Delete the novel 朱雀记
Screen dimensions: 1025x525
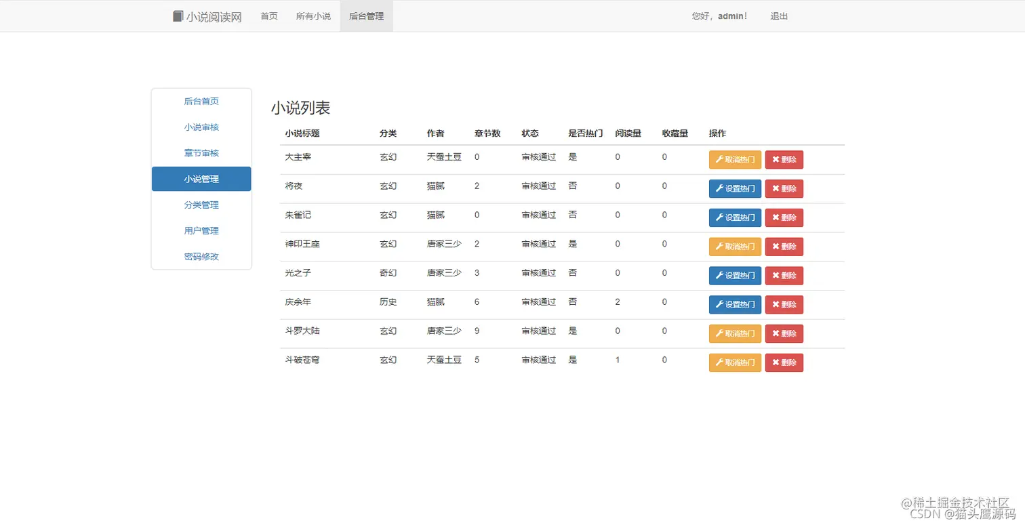[x=784, y=217]
